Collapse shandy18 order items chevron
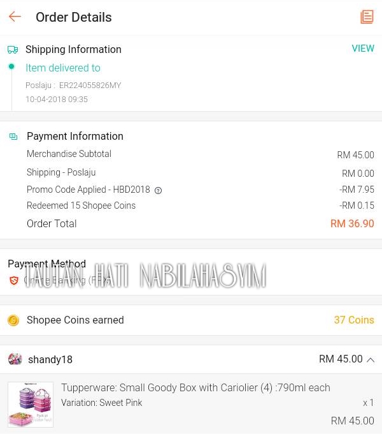 [x=371, y=360]
